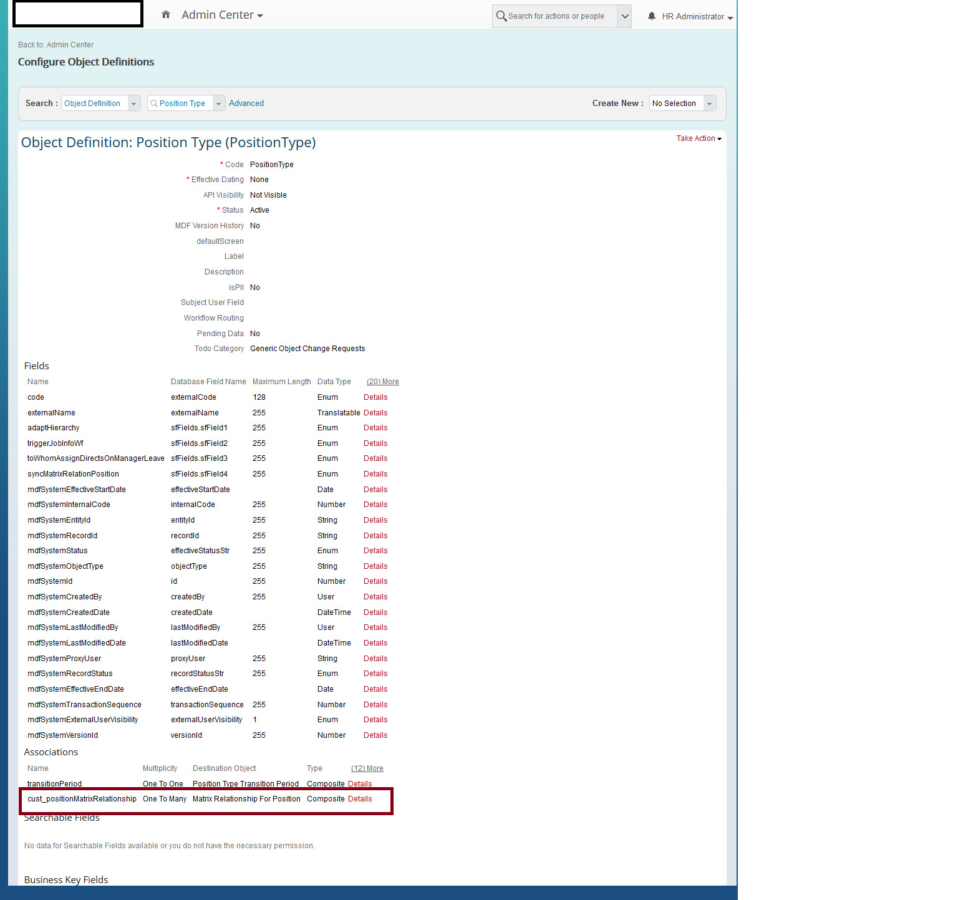The width and height of the screenshot is (958, 900).
Task: Open Details for mdfSystemRecordStatus field
Action: (375, 674)
